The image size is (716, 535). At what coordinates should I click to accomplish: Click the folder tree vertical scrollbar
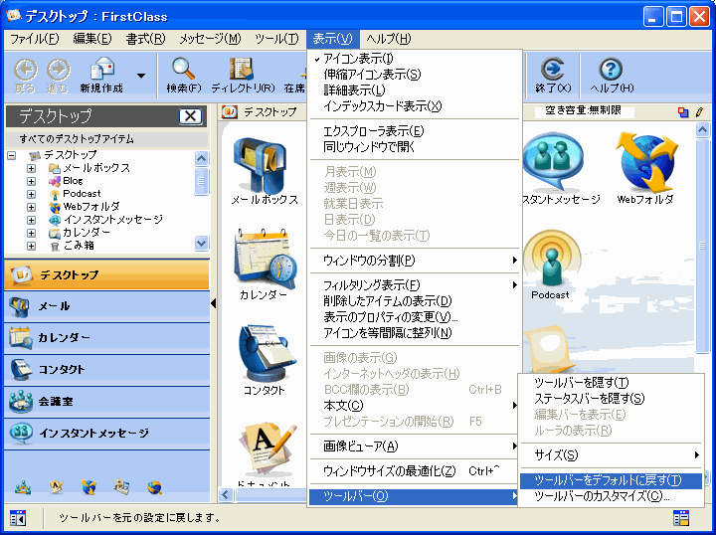pyautogui.click(x=202, y=201)
